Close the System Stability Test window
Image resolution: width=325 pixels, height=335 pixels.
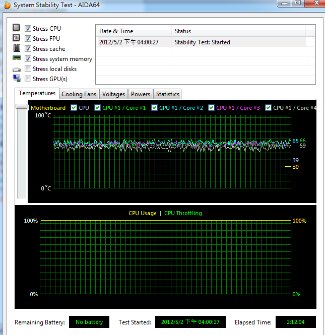[x=316, y=3]
